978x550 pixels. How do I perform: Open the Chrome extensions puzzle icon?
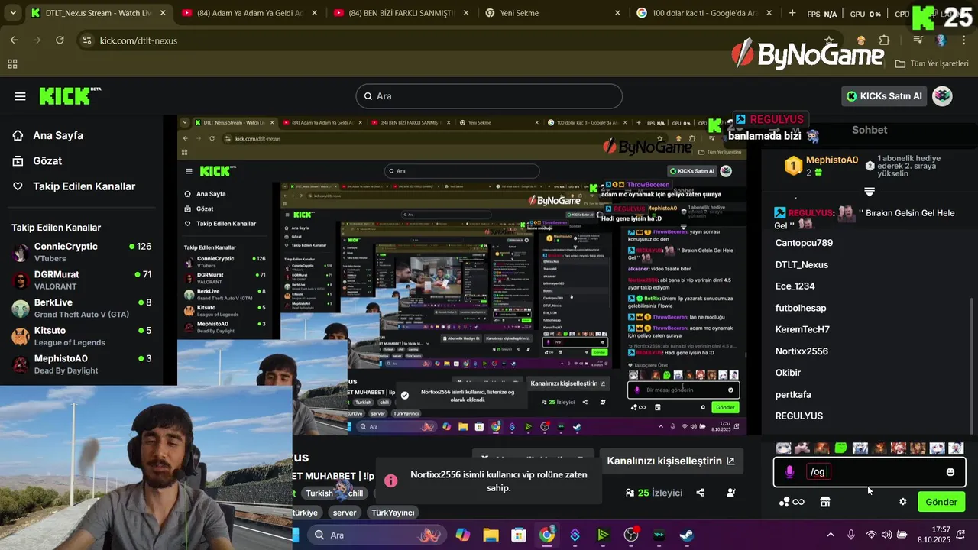[x=884, y=40]
